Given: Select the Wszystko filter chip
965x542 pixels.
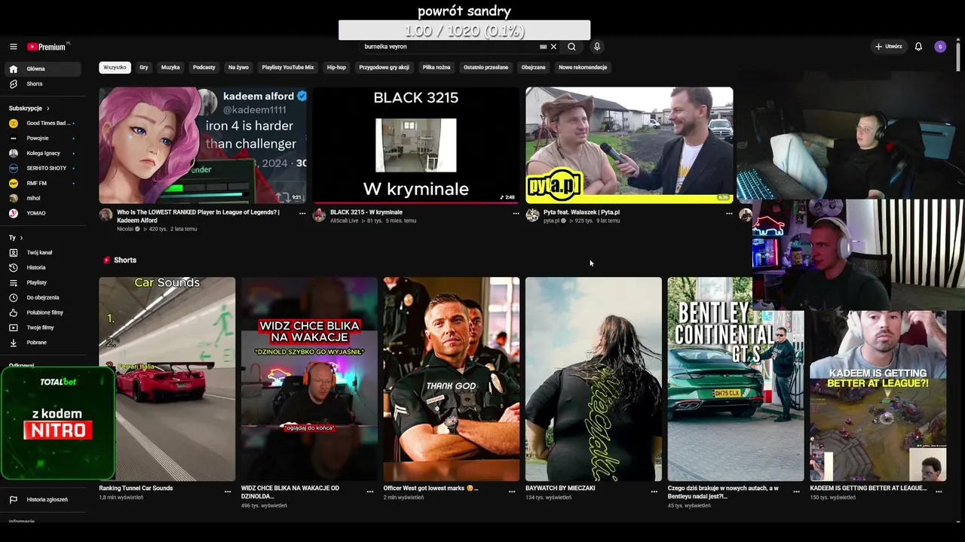Looking at the screenshot, I should [x=115, y=68].
